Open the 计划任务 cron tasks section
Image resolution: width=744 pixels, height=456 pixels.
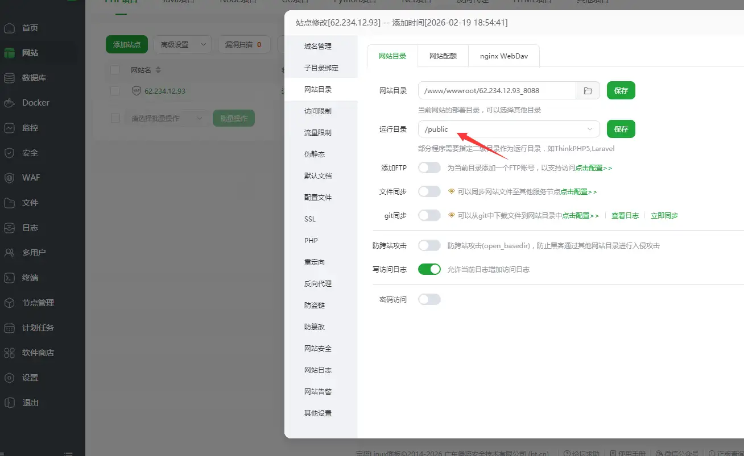pyautogui.click(x=40, y=327)
